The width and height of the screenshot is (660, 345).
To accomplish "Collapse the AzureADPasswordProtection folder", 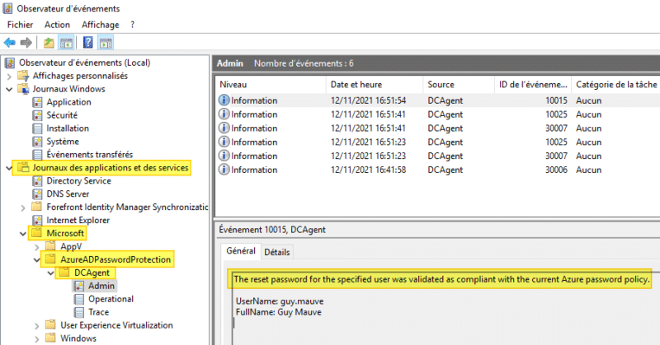I will tap(35, 259).
